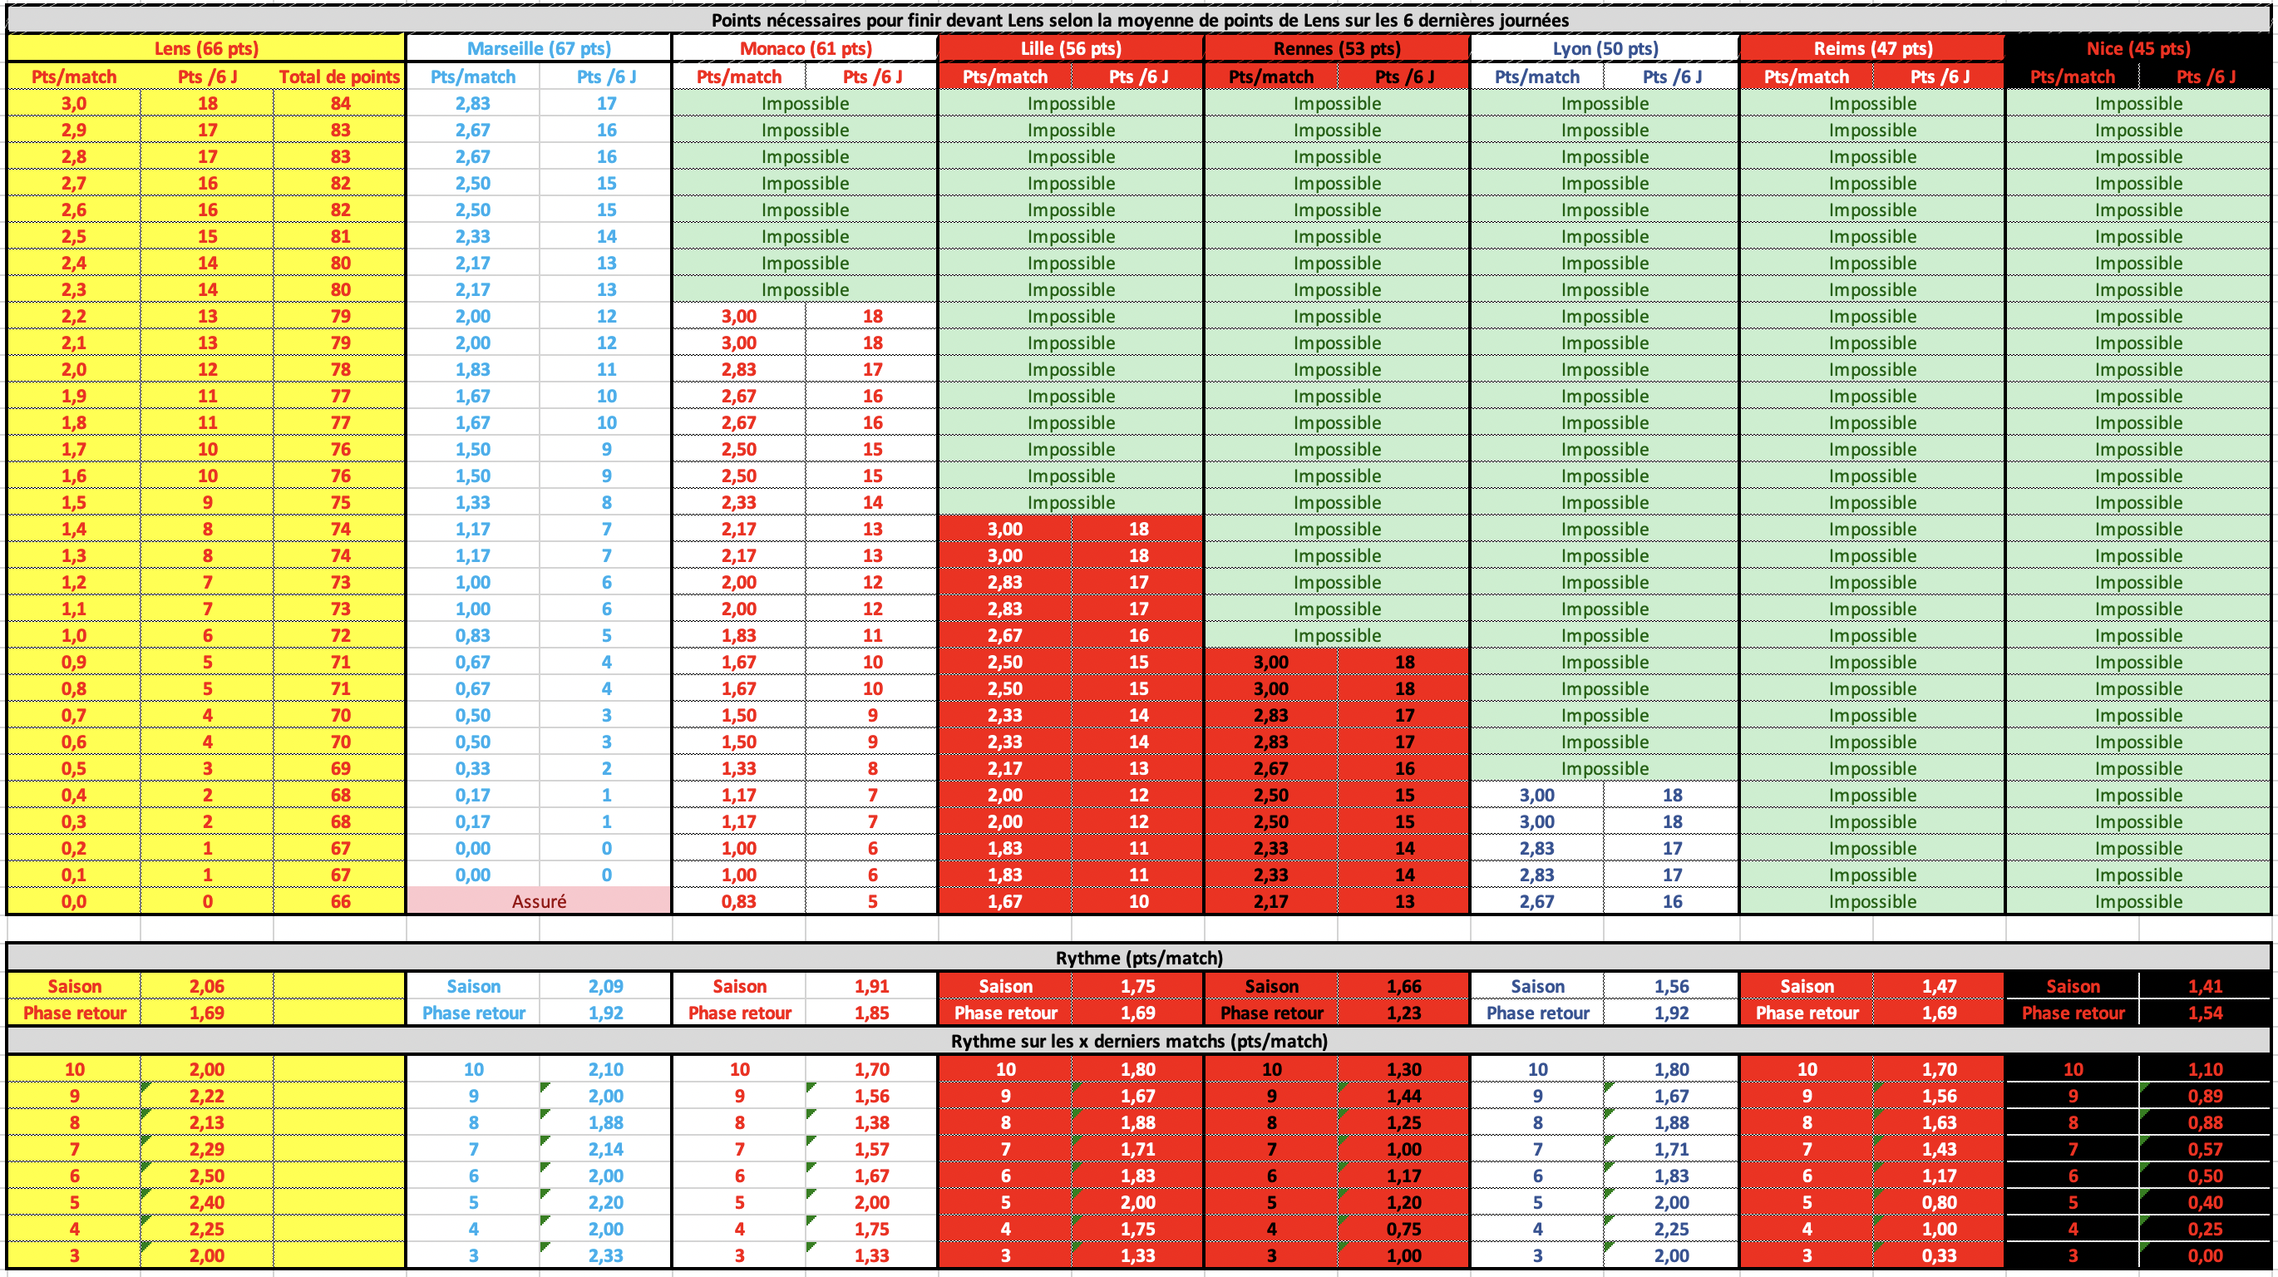Select Monaco Saison value "1,91"
The height and width of the screenshot is (1277, 2278).
pos(872,986)
